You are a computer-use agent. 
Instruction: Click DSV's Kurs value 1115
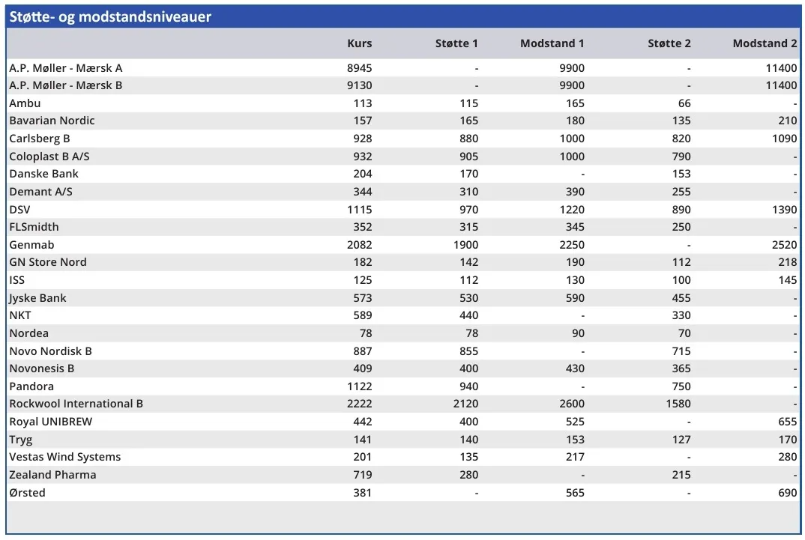(359, 210)
